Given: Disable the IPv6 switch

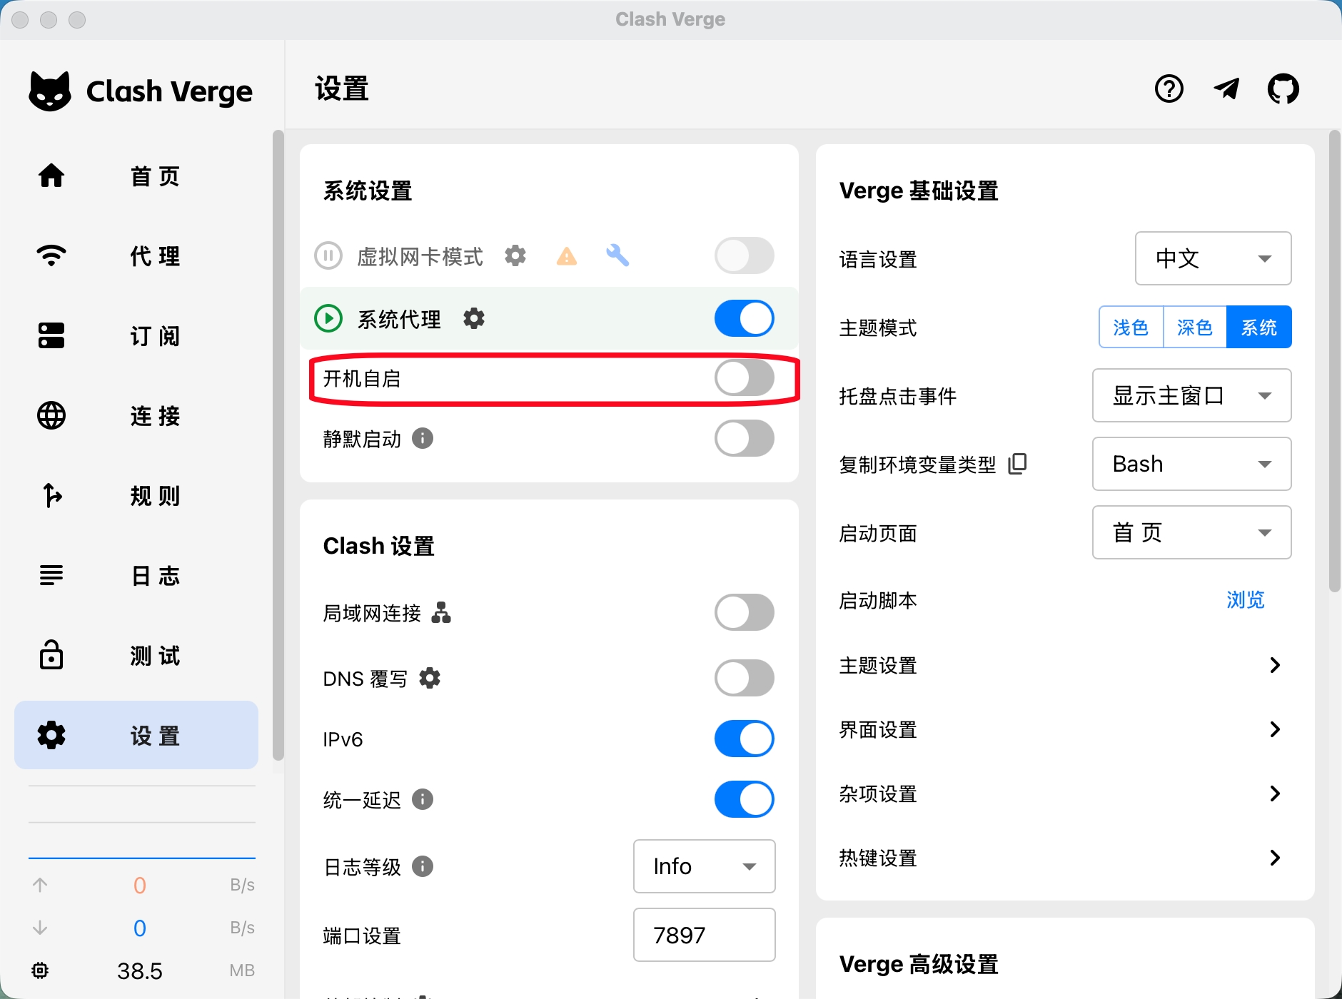Looking at the screenshot, I should click(744, 739).
